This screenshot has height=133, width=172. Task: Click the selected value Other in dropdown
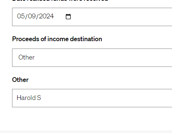tap(26, 57)
